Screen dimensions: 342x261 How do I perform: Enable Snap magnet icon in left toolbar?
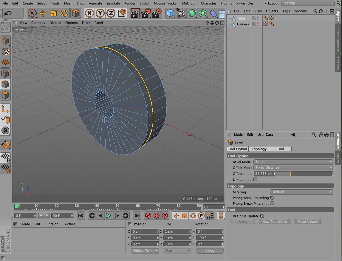[6, 144]
